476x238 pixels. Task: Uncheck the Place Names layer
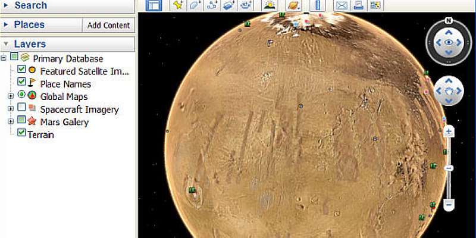21,82
